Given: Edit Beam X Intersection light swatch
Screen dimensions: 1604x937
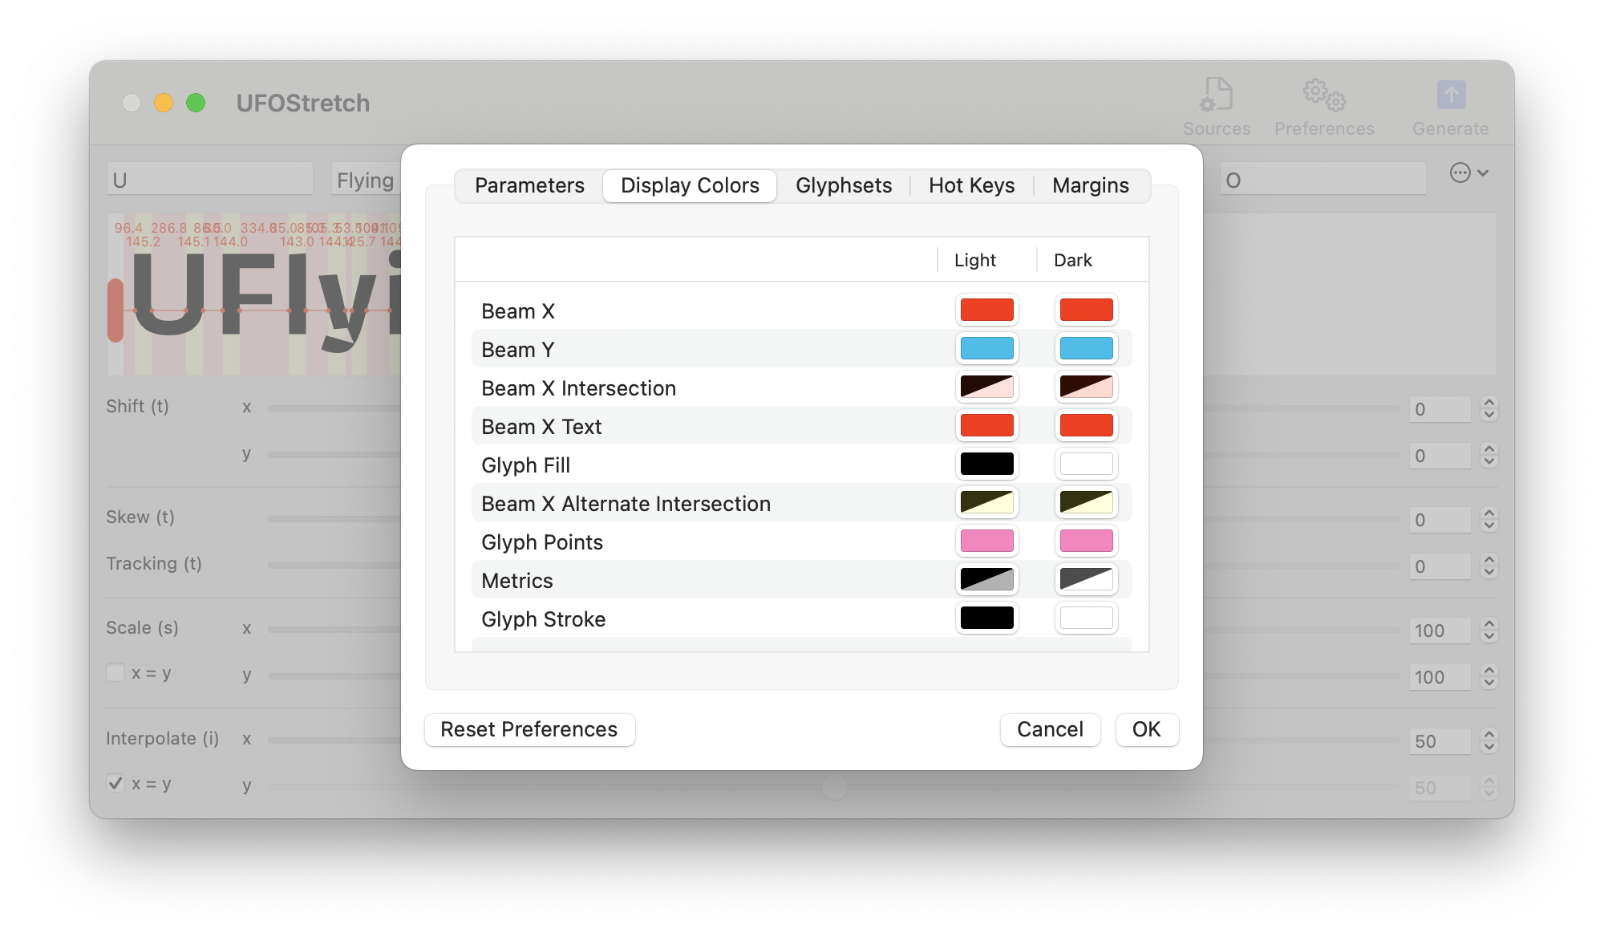Looking at the screenshot, I should point(987,387).
